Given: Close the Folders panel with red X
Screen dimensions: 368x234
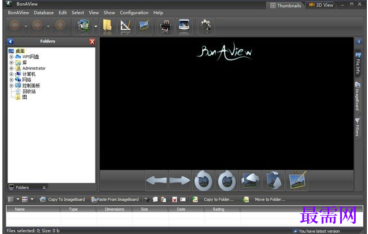Looking at the screenshot, I should tap(92, 41).
